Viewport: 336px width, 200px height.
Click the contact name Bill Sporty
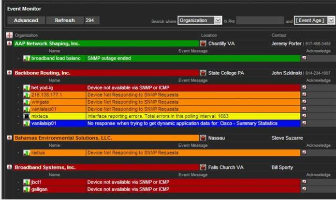282,168
